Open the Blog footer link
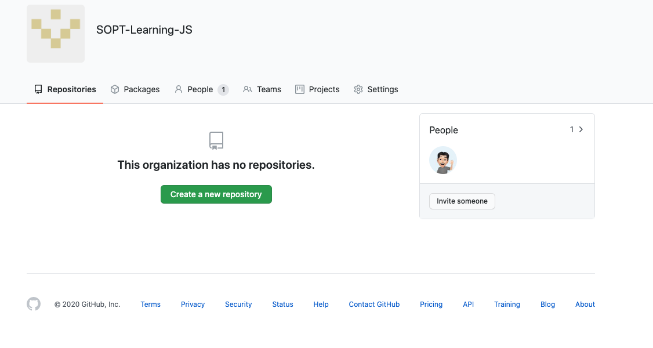Viewport: 653px width, 348px height. click(x=547, y=304)
